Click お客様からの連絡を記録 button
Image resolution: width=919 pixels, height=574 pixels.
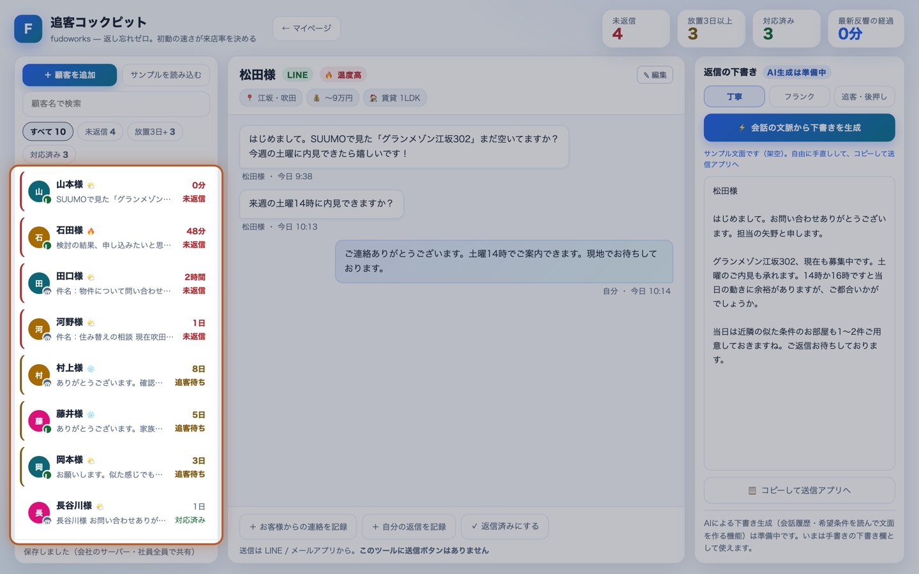pos(298,527)
